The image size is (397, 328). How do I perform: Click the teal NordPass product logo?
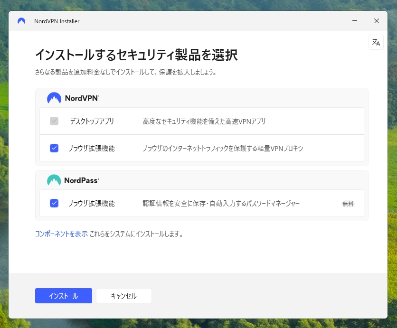tap(54, 180)
